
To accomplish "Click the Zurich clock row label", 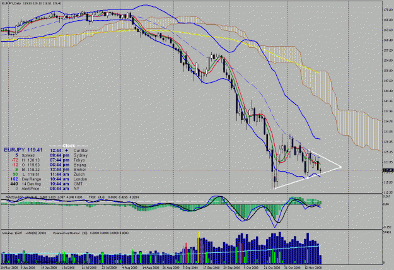I will click(79, 175).
